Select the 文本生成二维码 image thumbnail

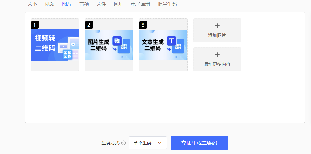tap(163, 45)
